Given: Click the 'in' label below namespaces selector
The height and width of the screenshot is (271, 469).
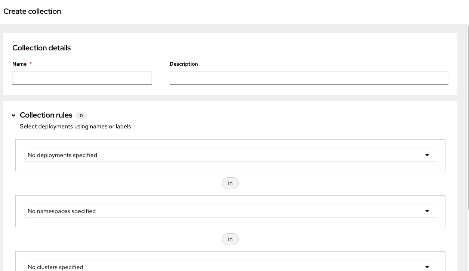Looking at the screenshot, I should pos(230,239).
